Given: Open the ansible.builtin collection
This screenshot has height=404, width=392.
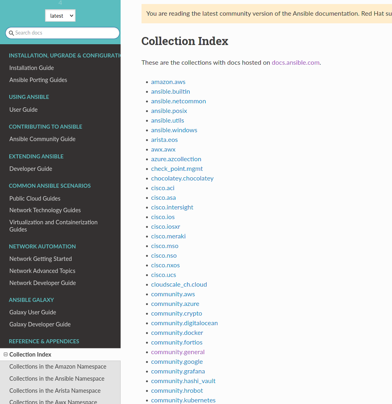Looking at the screenshot, I should [170, 92].
